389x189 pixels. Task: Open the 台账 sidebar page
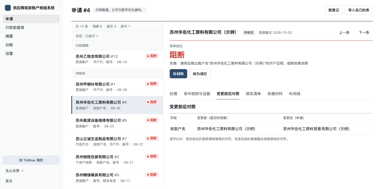tap(31, 45)
